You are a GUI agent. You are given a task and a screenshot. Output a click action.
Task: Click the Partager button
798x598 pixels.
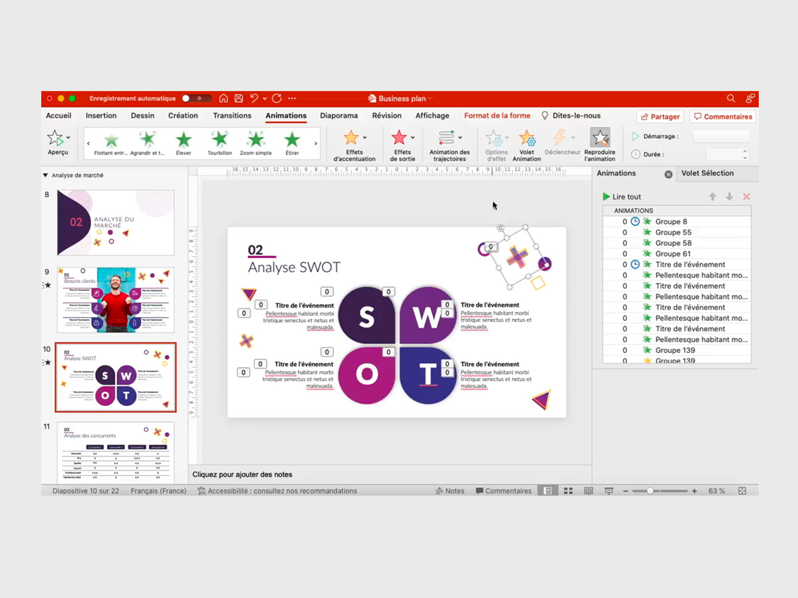point(660,116)
